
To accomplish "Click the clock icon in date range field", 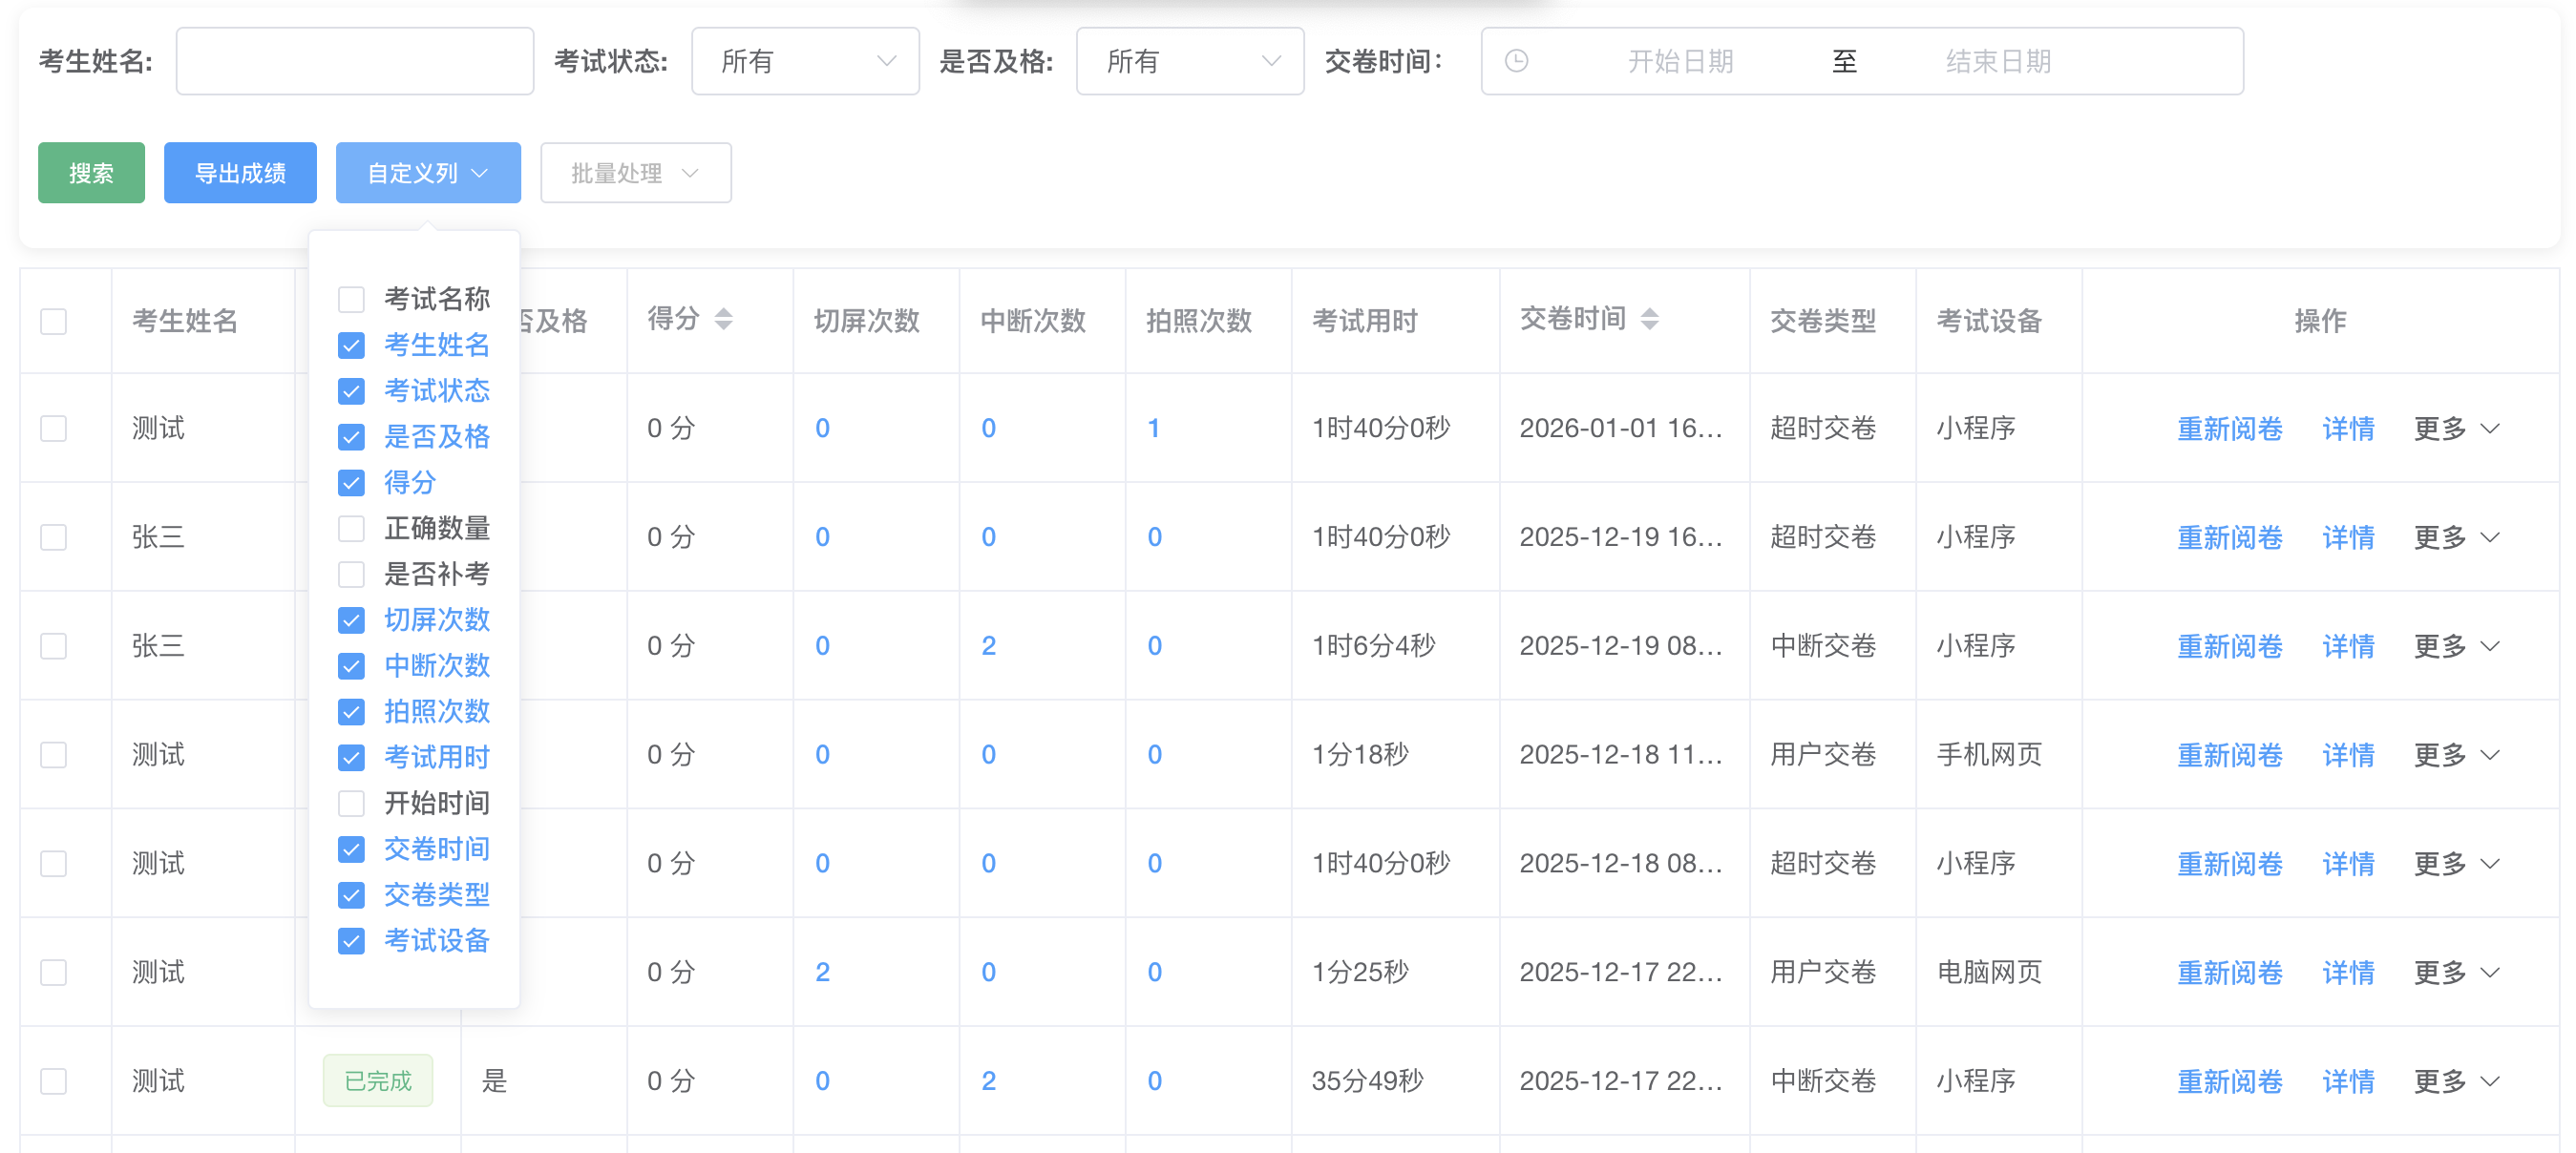I will pyautogui.click(x=1516, y=61).
